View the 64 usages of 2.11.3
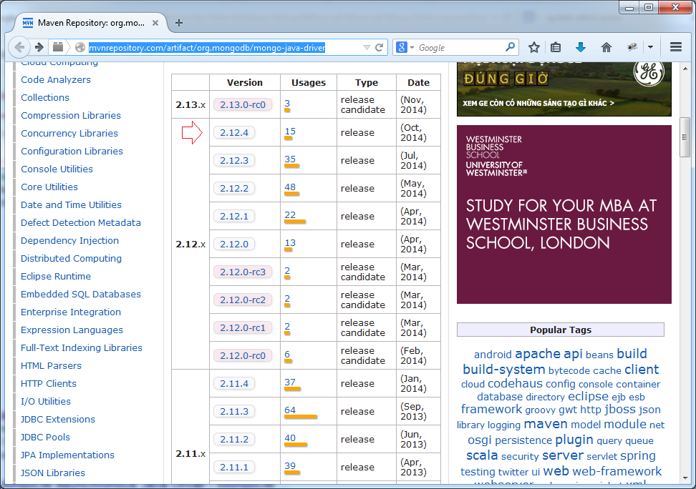This screenshot has width=696, height=489. (290, 410)
